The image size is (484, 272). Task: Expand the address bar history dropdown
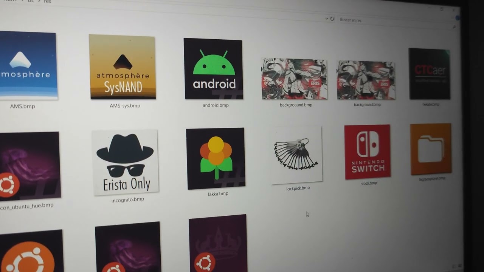click(x=327, y=19)
